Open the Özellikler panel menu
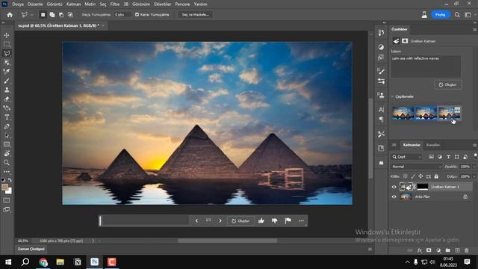The height and width of the screenshot is (269, 478). (475, 30)
